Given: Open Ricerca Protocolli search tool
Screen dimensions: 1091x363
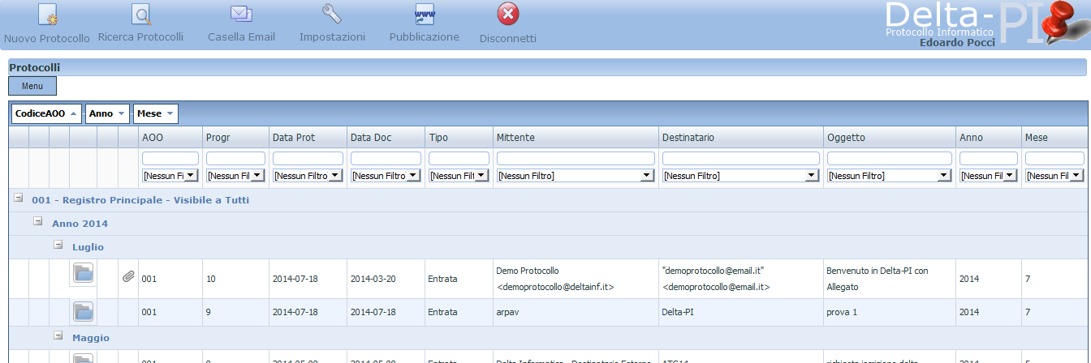Looking at the screenshot, I should (141, 24).
